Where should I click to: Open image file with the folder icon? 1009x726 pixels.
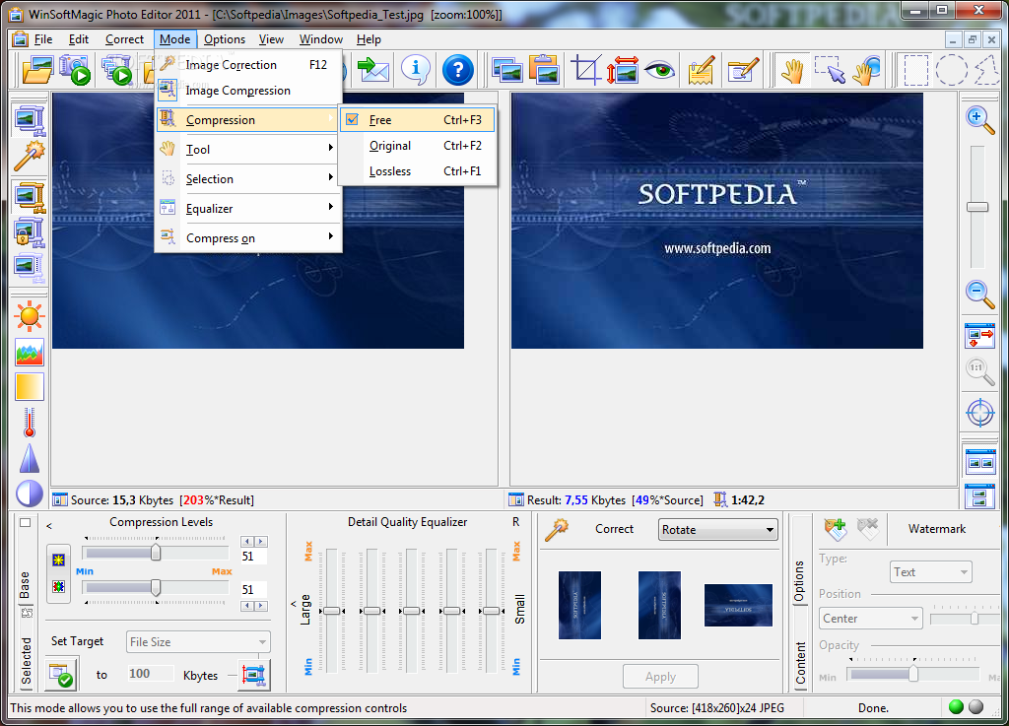[36, 70]
